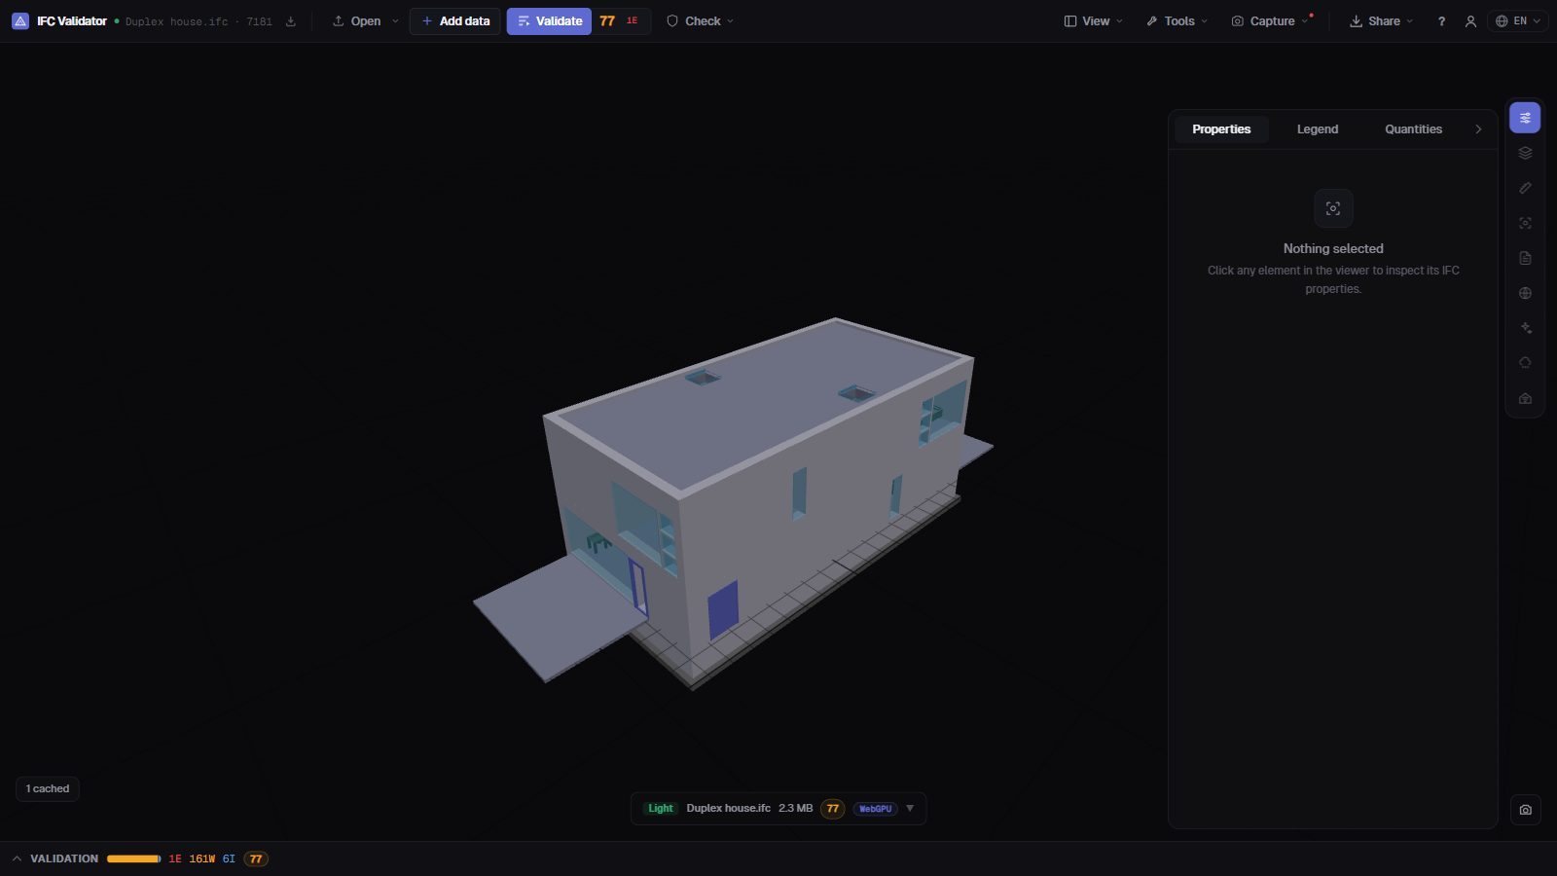
Task: Click the sparkle AI sidebar icon
Action: coord(1525,328)
